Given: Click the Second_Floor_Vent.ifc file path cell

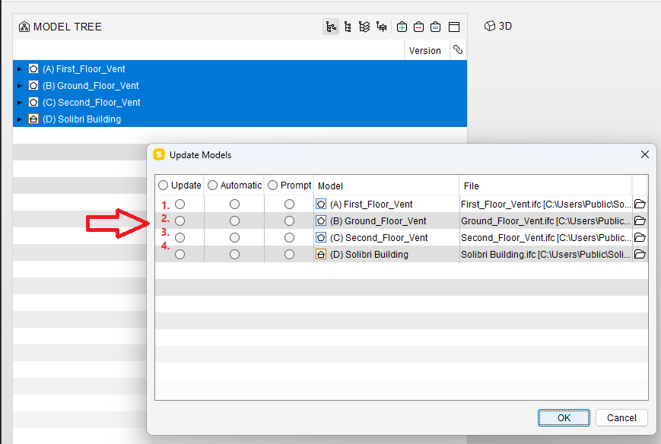Looking at the screenshot, I should 546,238.
